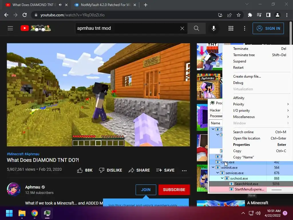Screen dimensions: 293x220
Task: Bookmark this page with the star icon
Action: [239, 15]
